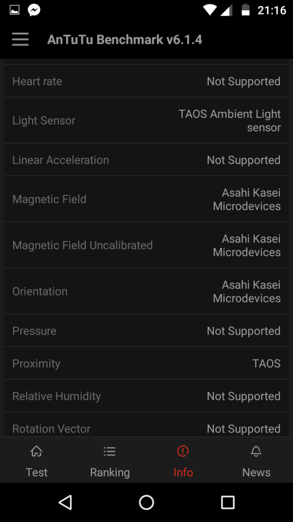Screen dimensions: 293x522
Task: Tap the Relative Humidity row
Action: [x=146, y=396]
